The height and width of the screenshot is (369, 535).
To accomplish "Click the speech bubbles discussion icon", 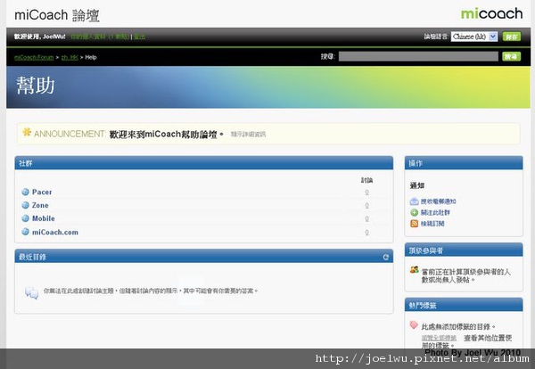I will [32, 292].
